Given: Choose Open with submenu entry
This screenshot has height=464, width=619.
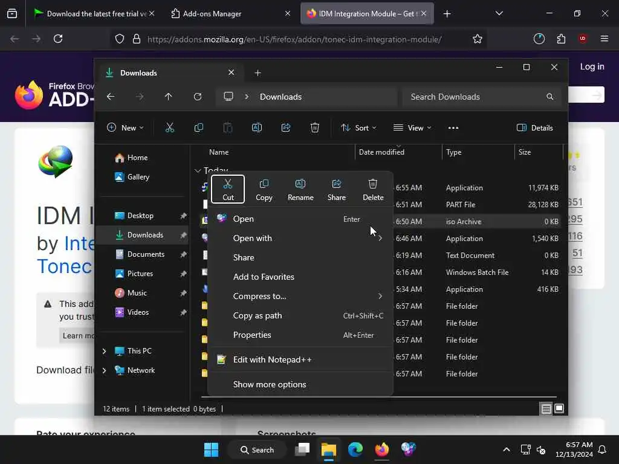Looking at the screenshot, I should point(300,238).
